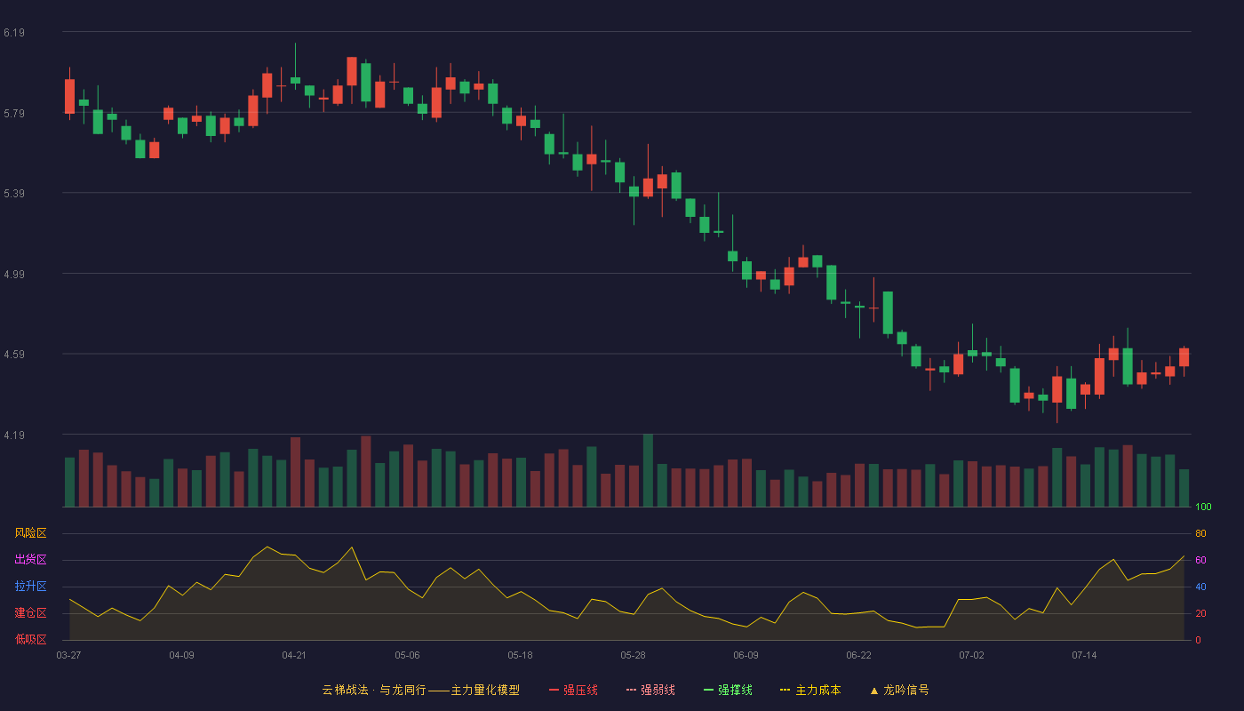
Task: Select the 出货区 zone label
Action: tap(30, 560)
